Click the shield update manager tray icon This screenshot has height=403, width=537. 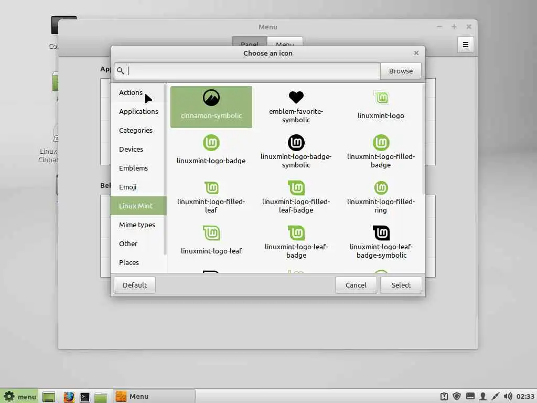[x=457, y=397]
